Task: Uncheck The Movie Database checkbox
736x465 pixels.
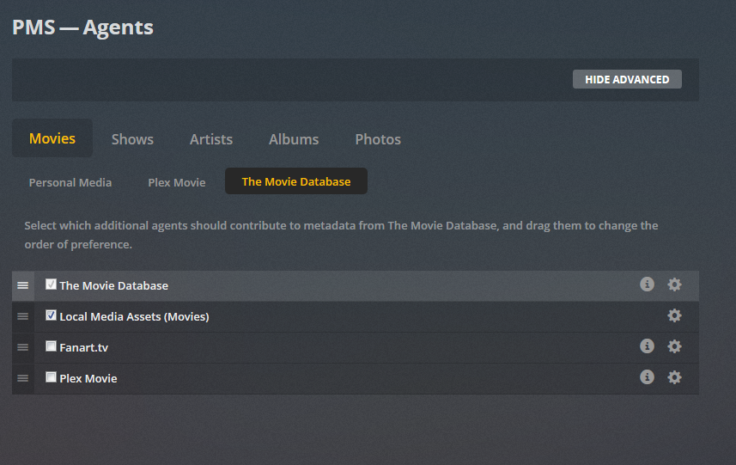Action: 51,285
